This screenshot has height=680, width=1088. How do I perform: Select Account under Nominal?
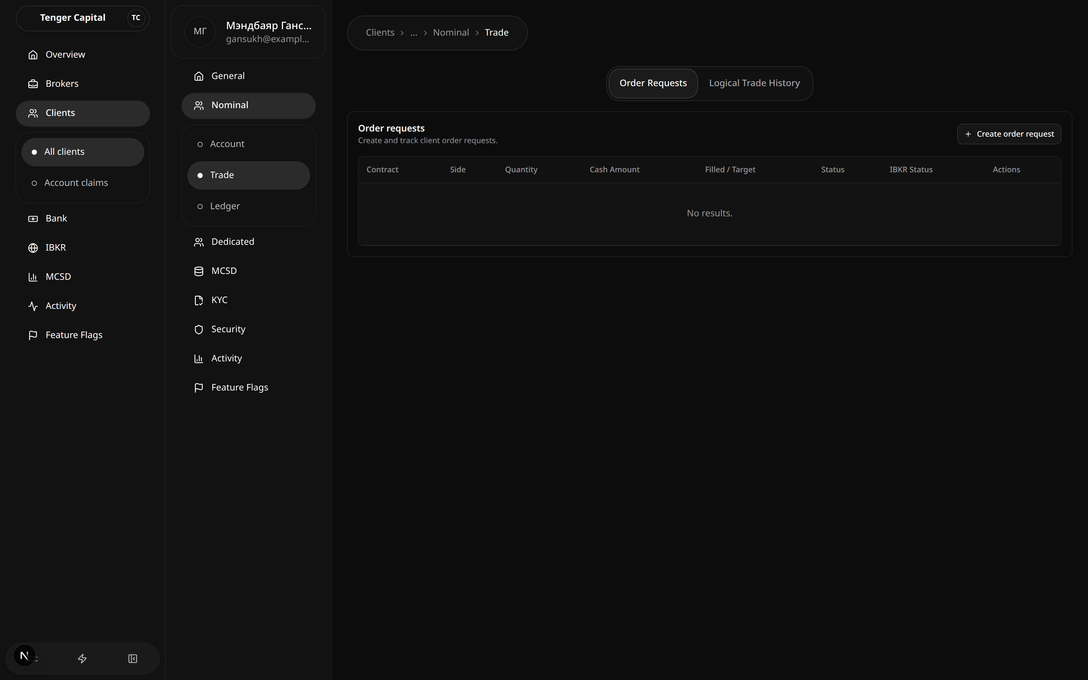249,144
